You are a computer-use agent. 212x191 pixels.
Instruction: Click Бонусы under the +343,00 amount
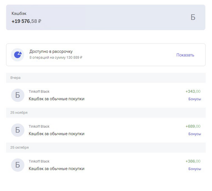click(x=194, y=99)
